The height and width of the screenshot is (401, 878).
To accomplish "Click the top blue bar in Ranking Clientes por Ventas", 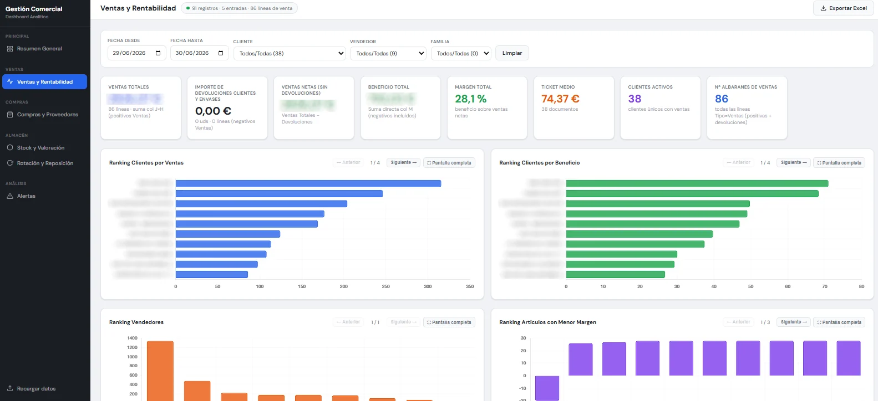I will click(308, 183).
